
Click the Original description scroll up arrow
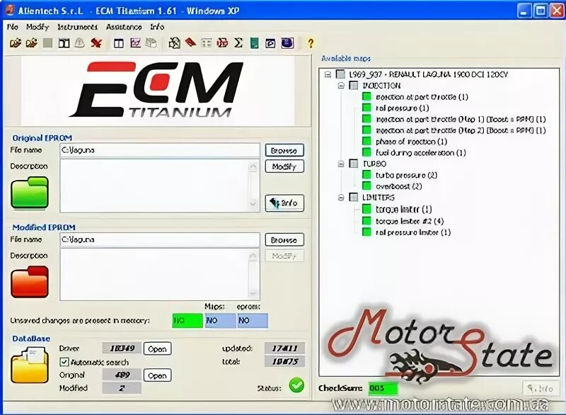coord(253,166)
